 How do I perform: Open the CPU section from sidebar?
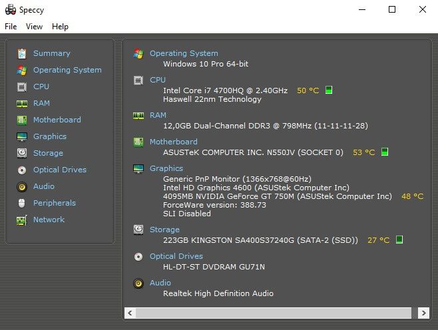click(41, 86)
